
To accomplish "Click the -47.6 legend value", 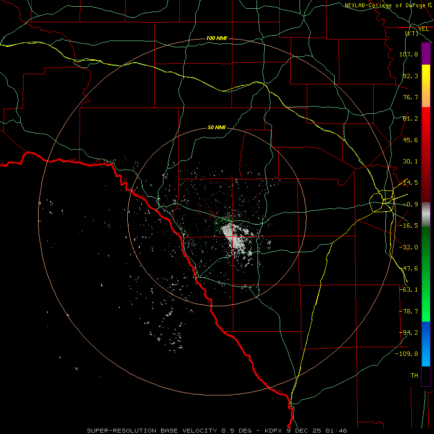I will (408, 269).
